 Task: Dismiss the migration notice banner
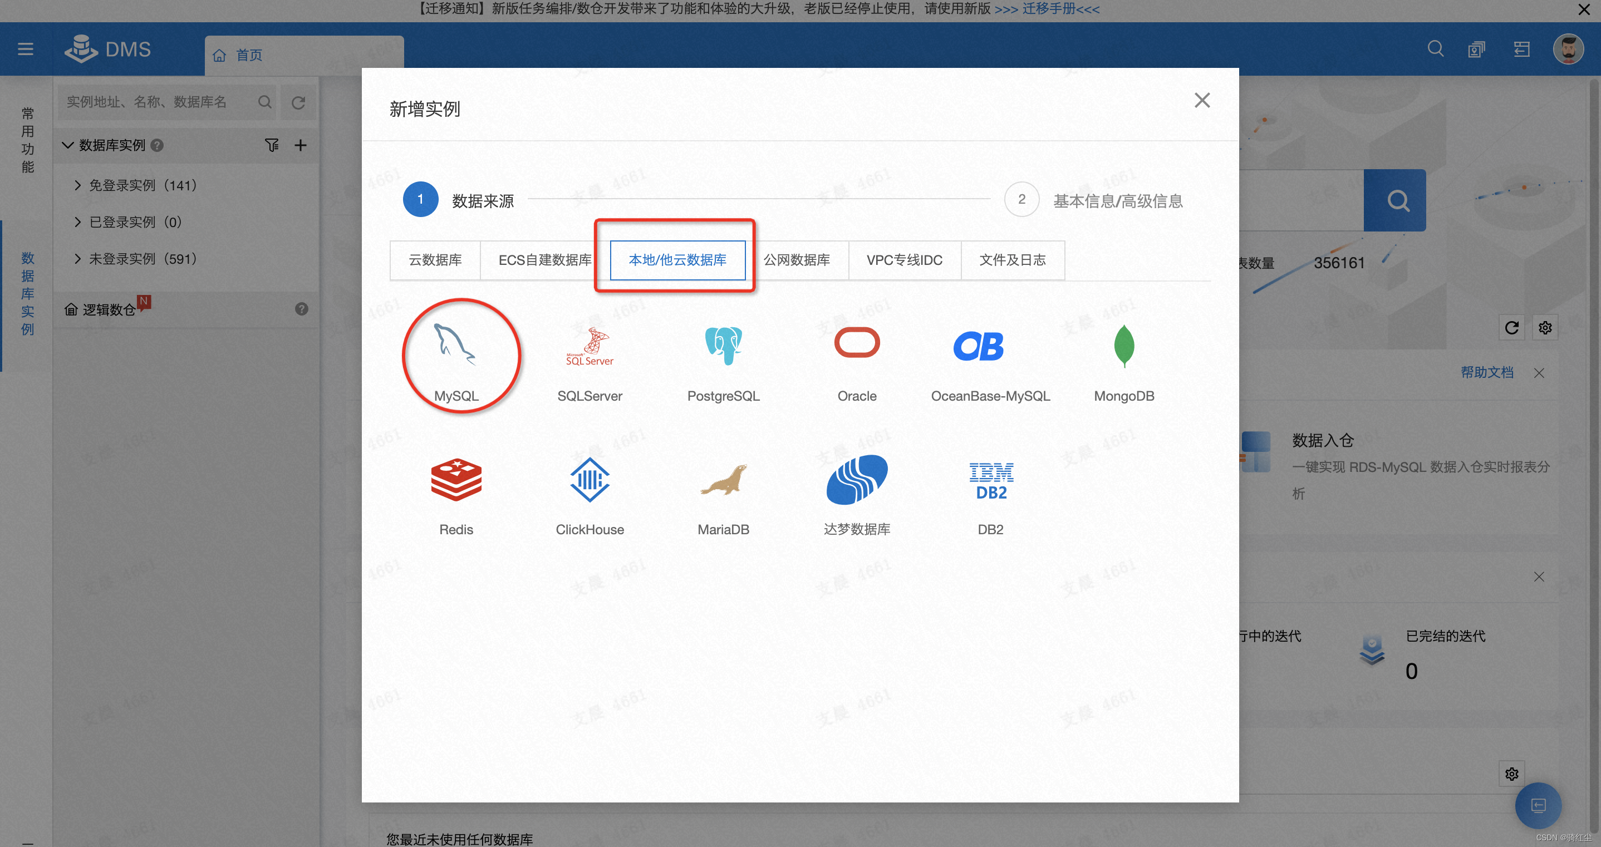coord(1584,10)
